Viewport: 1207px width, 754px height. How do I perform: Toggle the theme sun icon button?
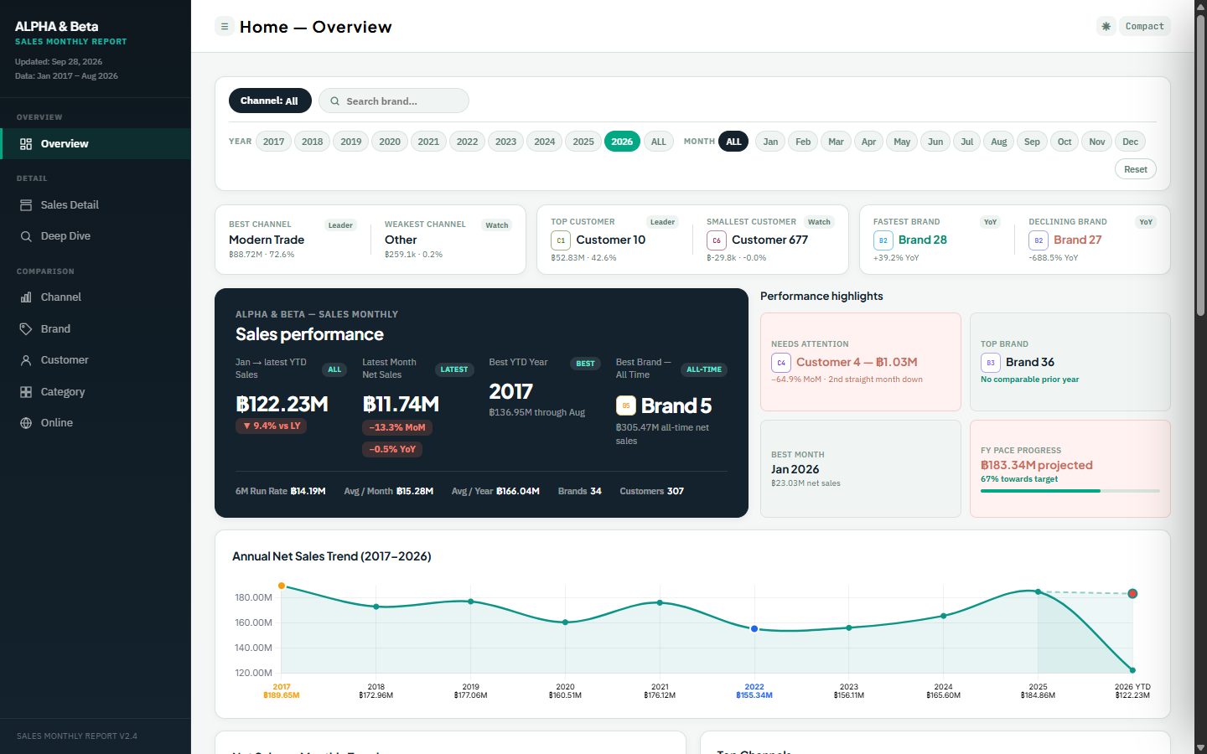tap(1106, 27)
